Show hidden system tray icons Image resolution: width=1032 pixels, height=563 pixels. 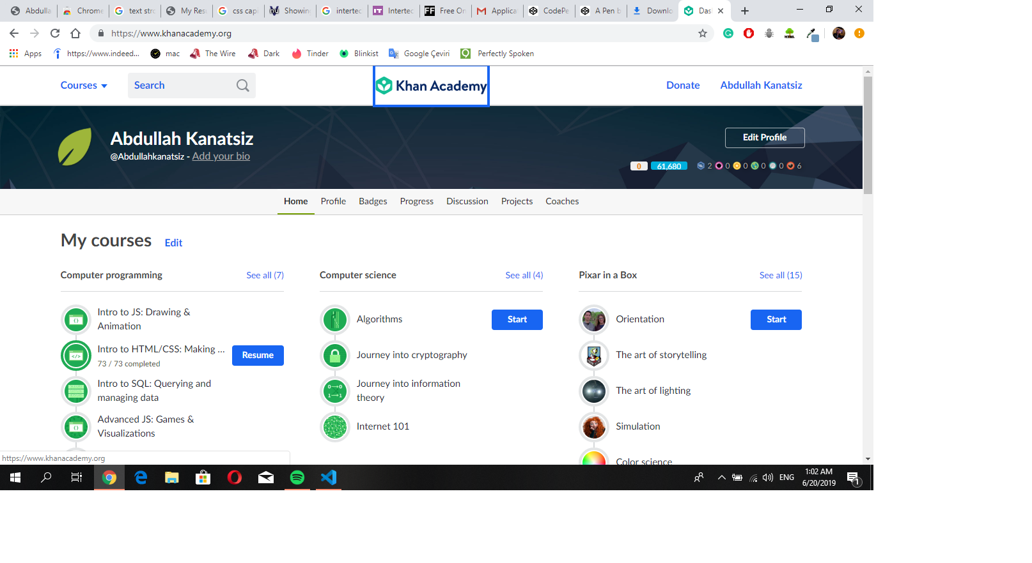click(721, 477)
